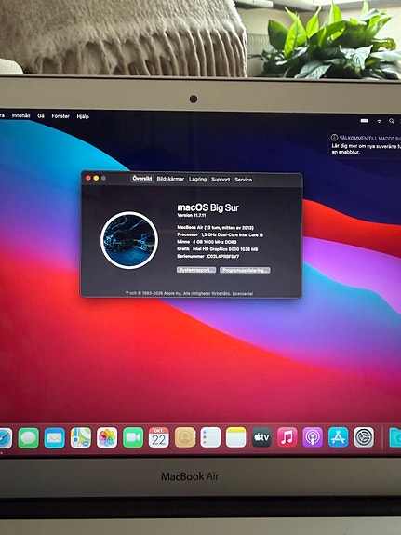Open Messages from the Dock

coord(28,438)
